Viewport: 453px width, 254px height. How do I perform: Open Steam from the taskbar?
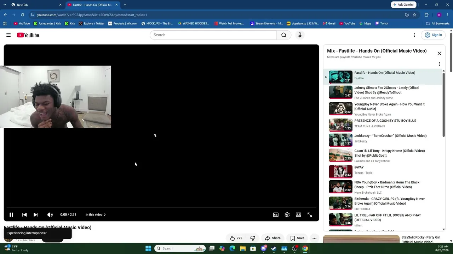click(274, 248)
